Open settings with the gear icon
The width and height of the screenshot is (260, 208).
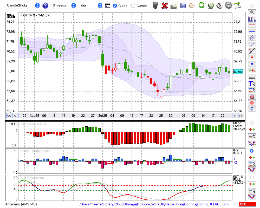click(229, 5)
